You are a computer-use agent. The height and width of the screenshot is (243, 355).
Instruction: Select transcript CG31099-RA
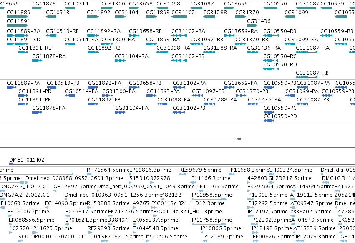290,44
